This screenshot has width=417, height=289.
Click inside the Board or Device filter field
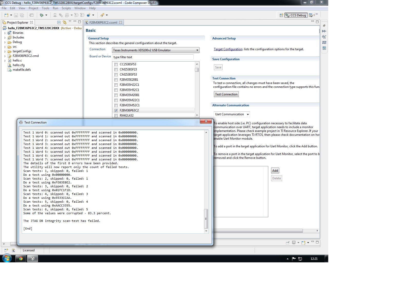(x=153, y=57)
